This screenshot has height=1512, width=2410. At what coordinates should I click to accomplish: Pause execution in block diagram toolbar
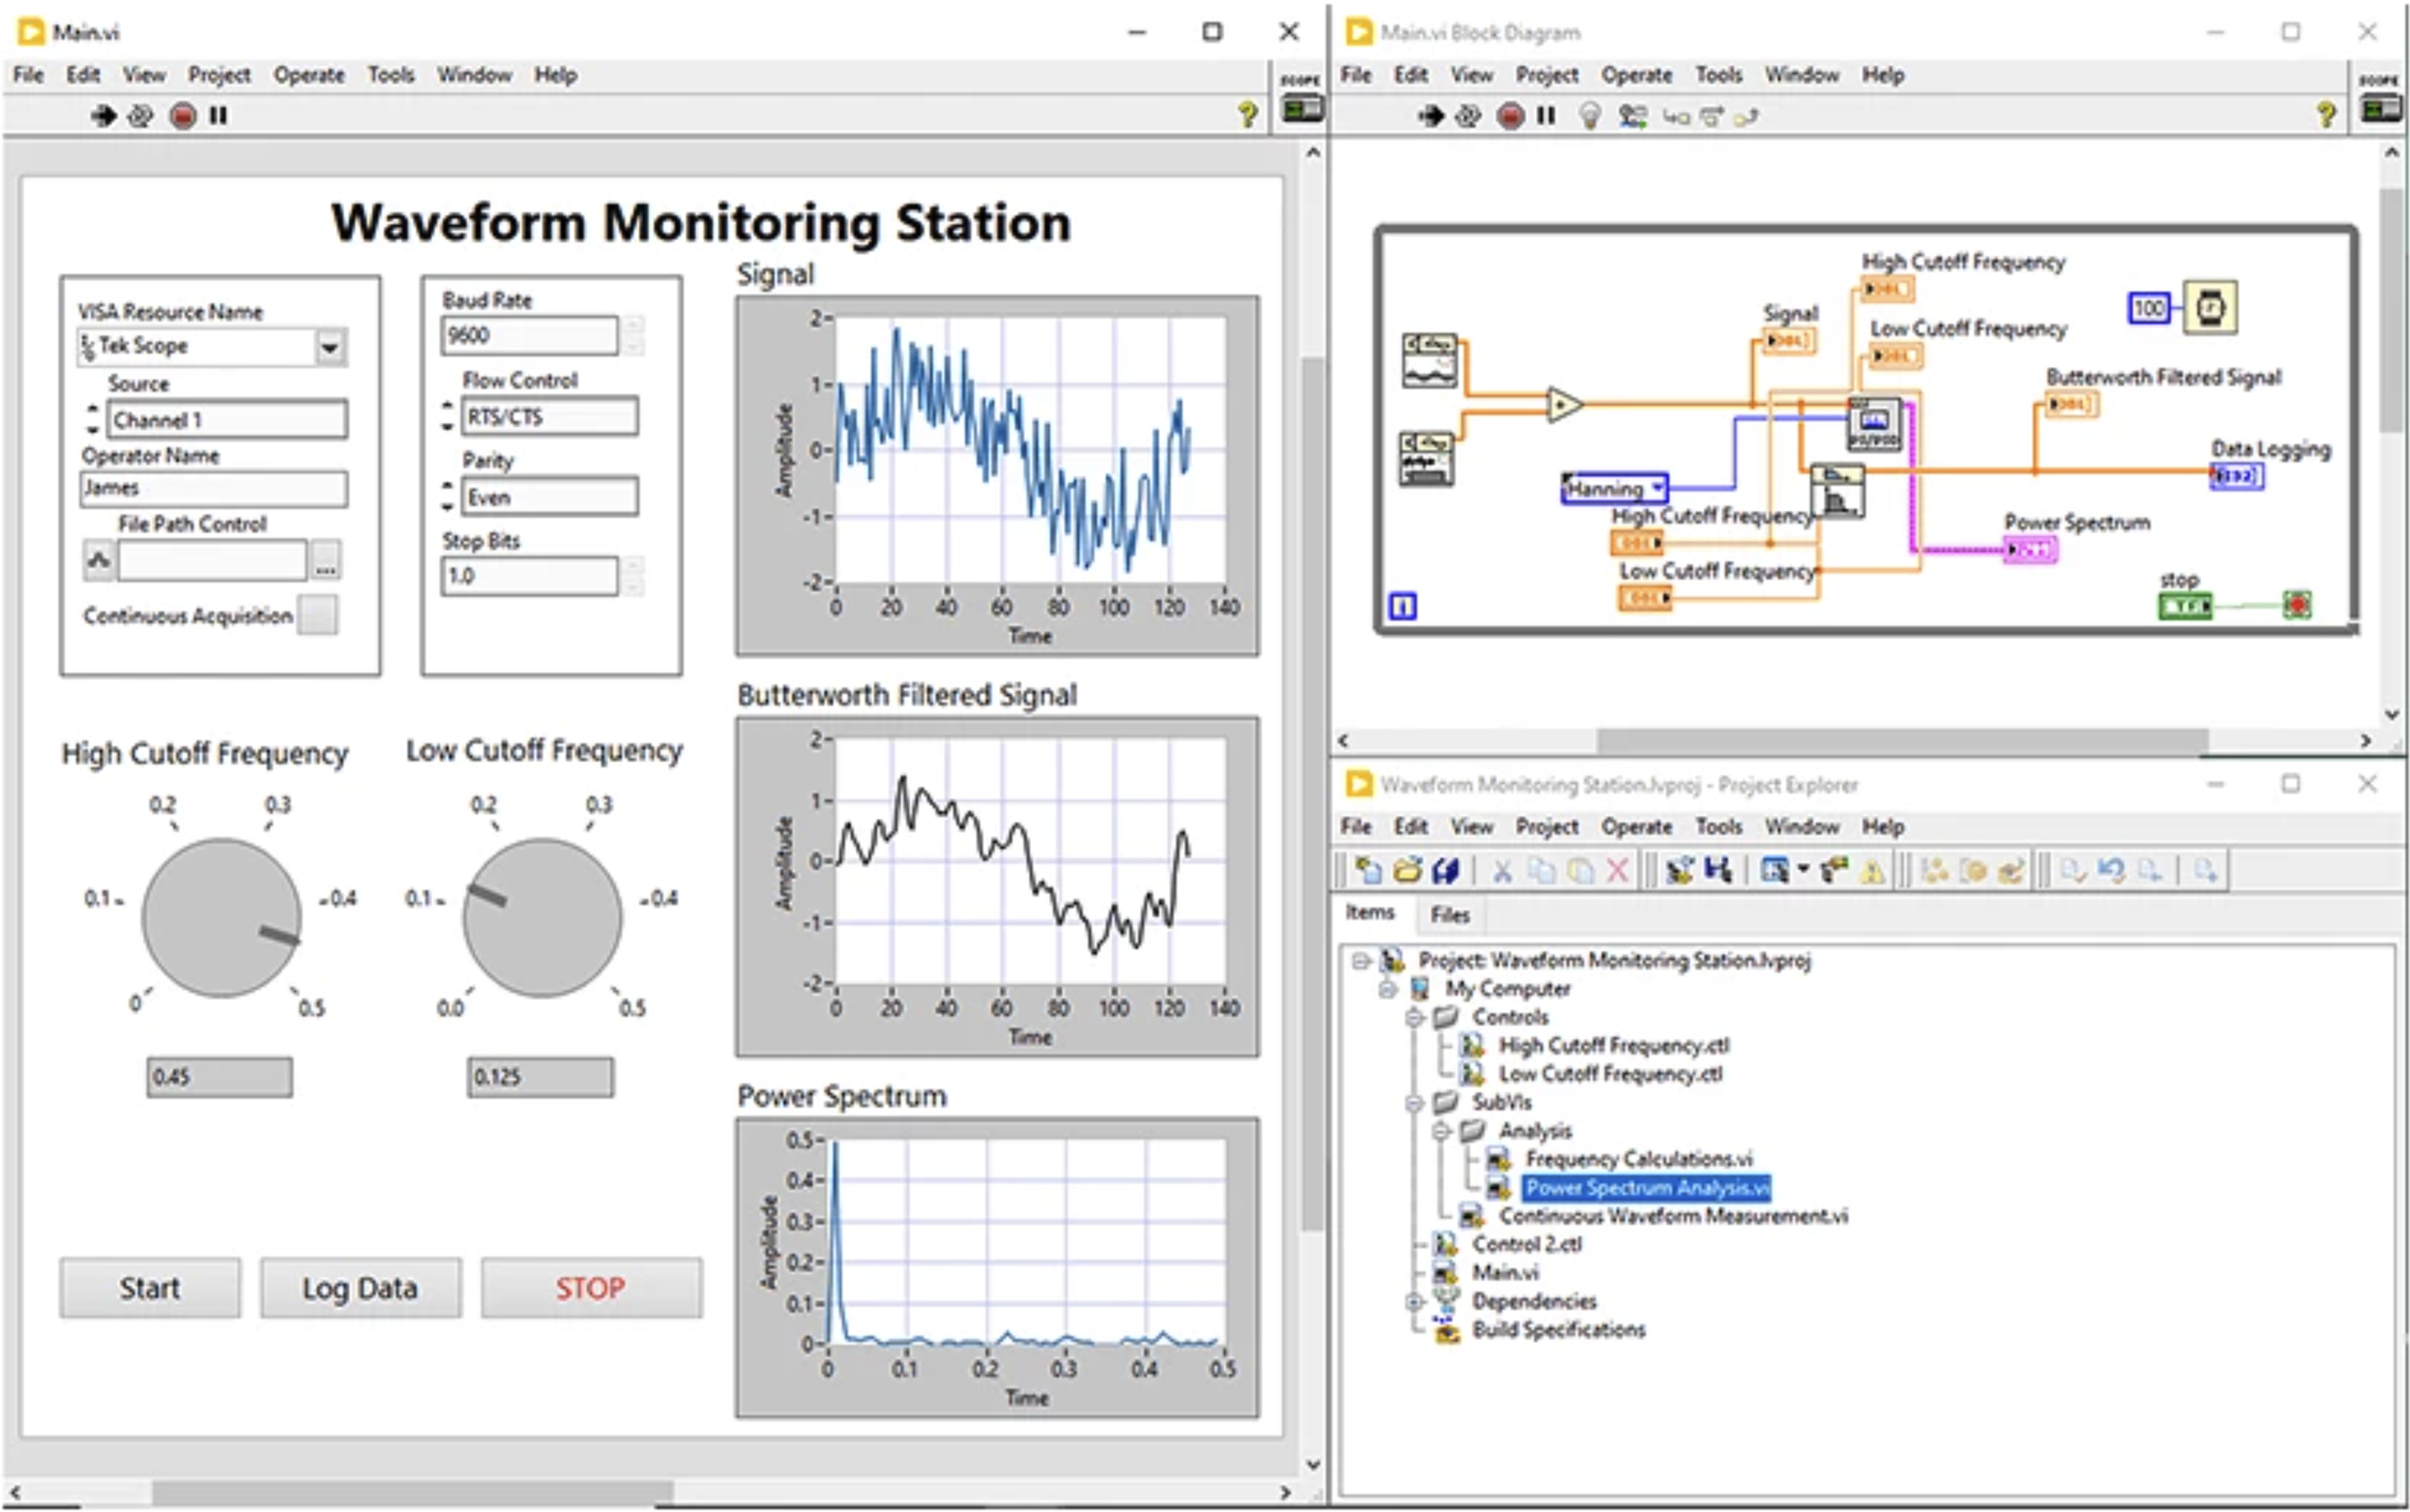click(x=1546, y=116)
